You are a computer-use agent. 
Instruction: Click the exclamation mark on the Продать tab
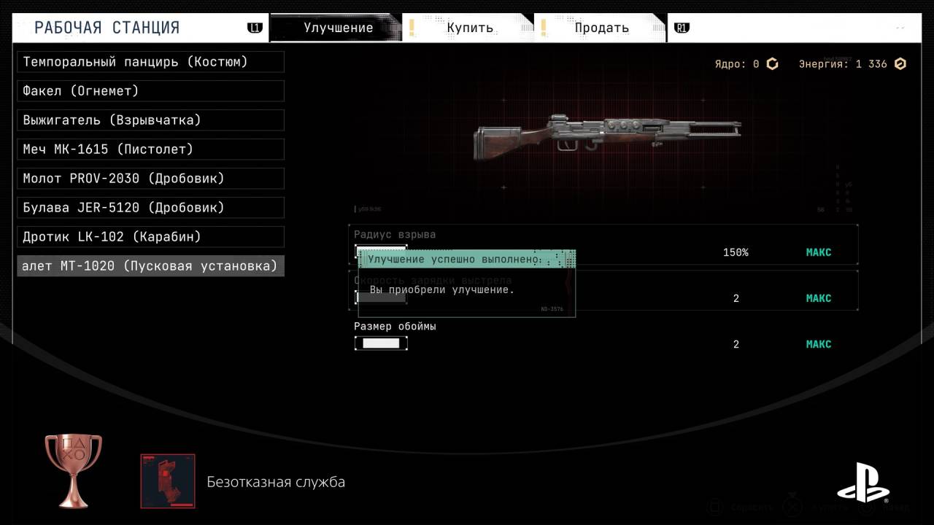[544, 28]
